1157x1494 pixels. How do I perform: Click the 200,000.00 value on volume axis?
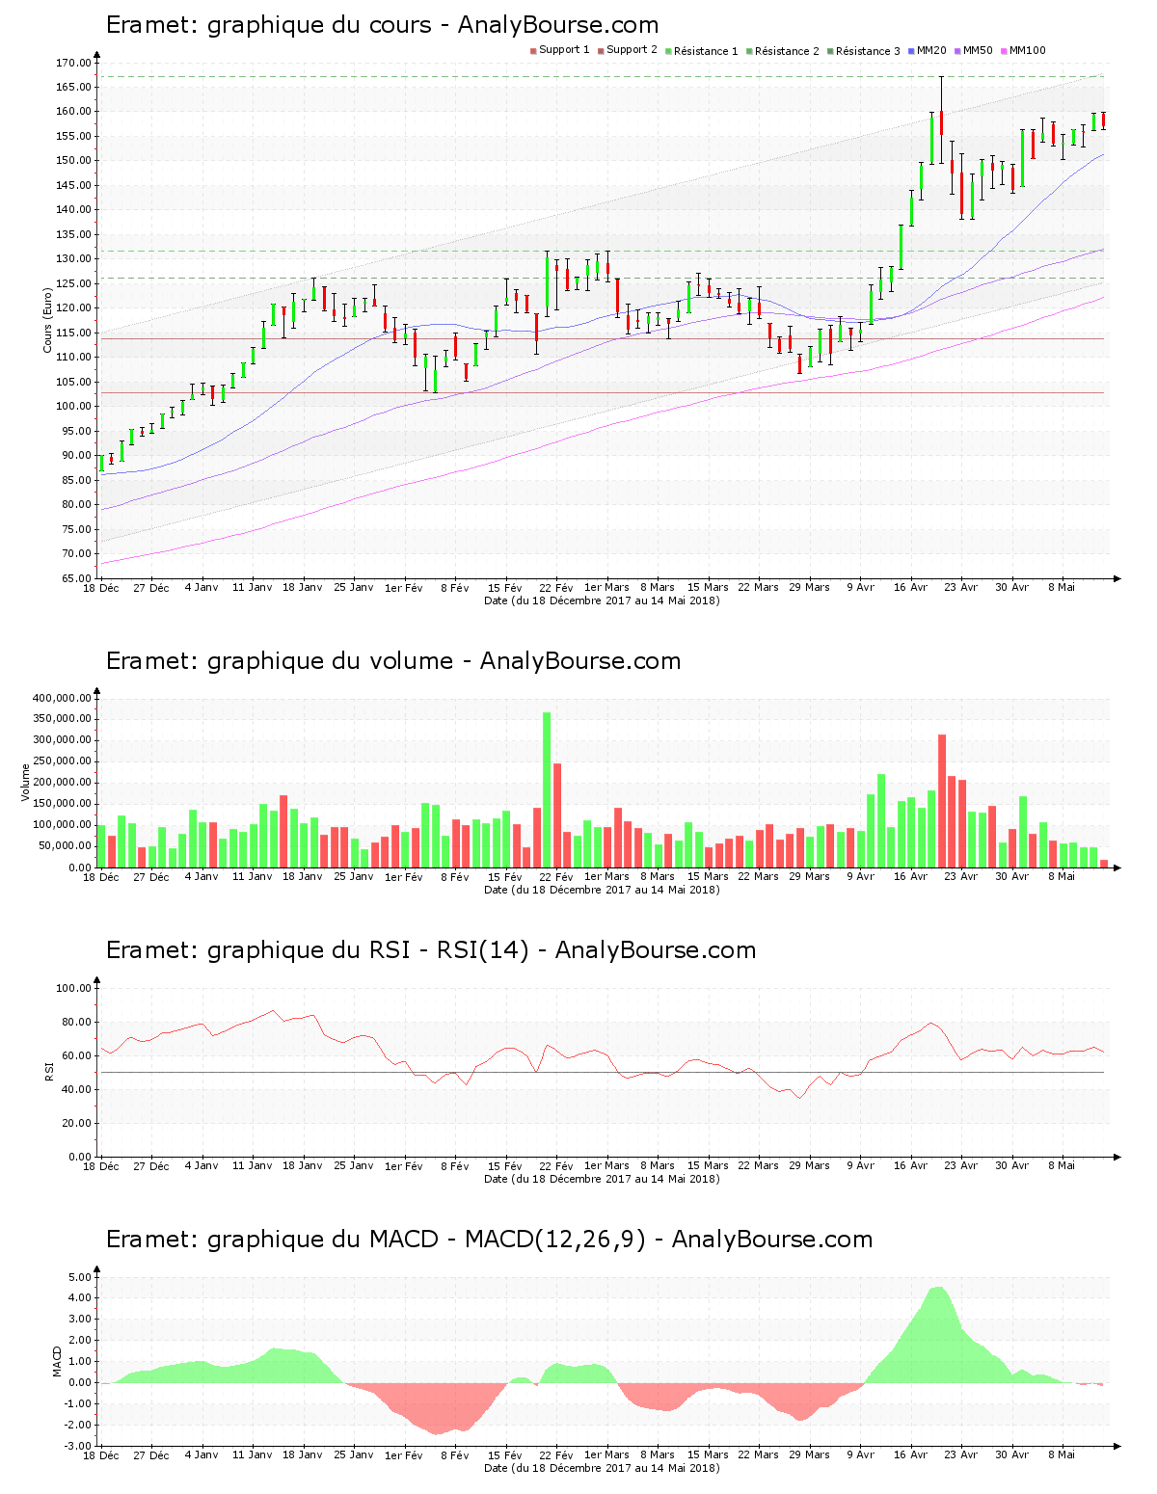click(62, 783)
